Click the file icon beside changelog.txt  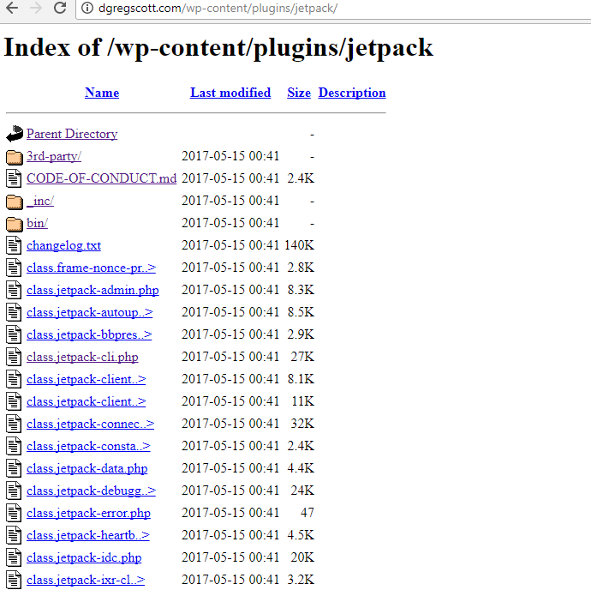(x=14, y=245)
